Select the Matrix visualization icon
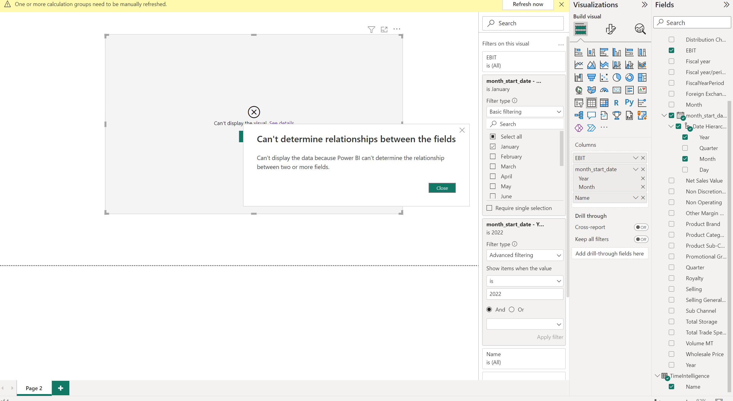Screen dimensions: 733x401 pyautogui.click(x=604, y=103)
